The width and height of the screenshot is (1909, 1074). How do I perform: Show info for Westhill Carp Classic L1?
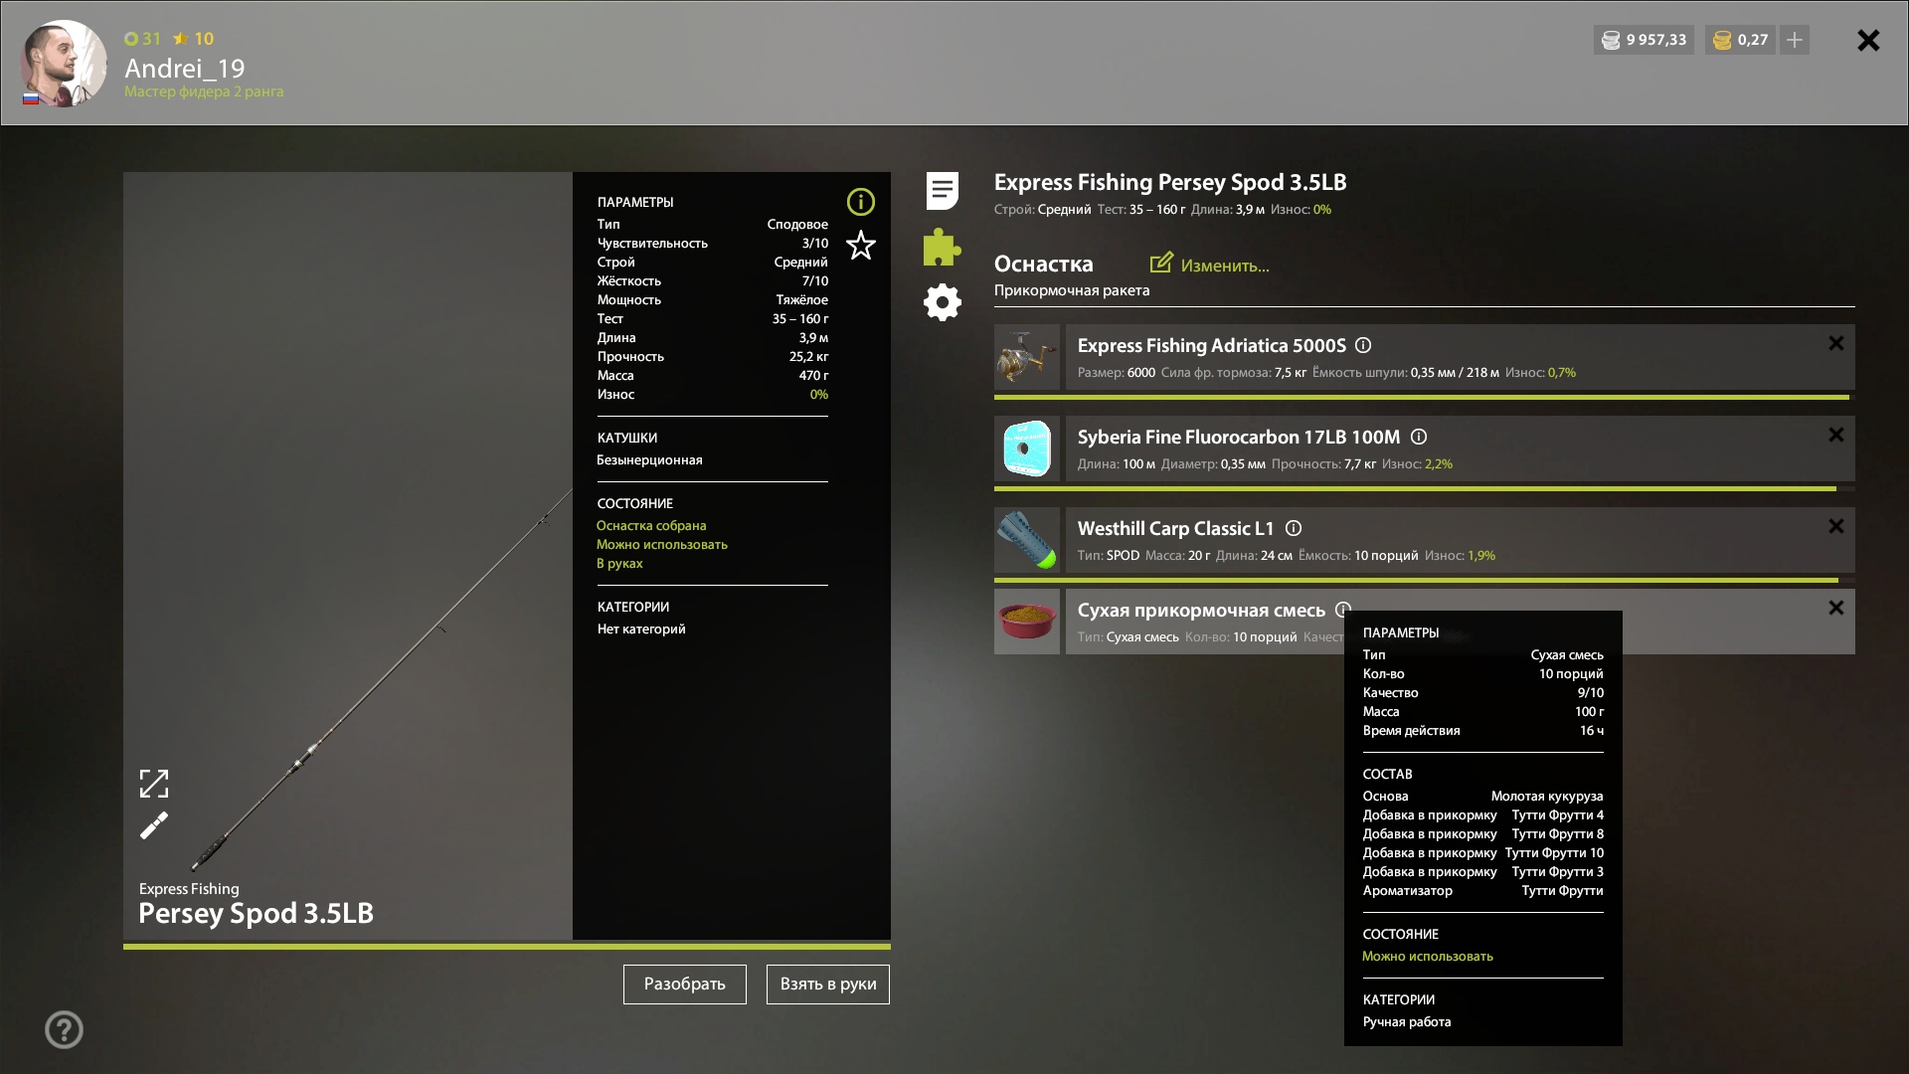(x=1294, y=528)
